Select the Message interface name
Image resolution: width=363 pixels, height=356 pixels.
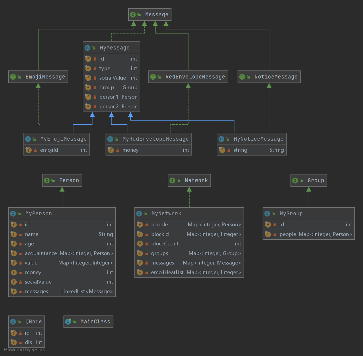(157, 15)
